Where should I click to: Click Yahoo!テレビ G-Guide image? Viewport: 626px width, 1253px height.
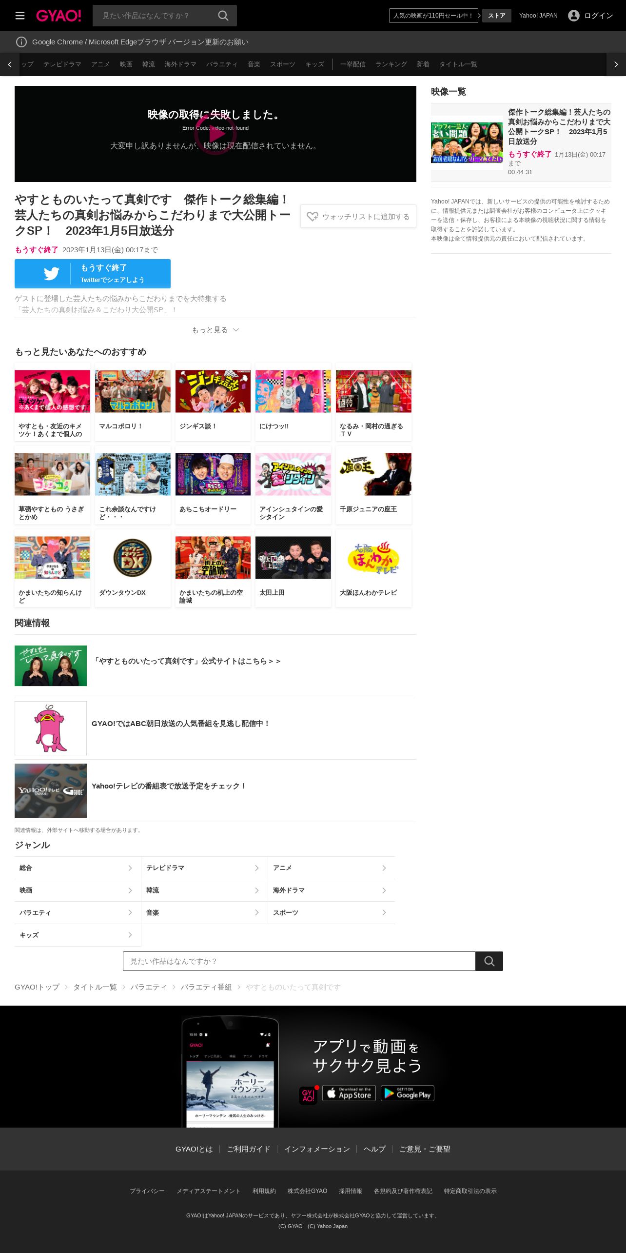[51, 790]
